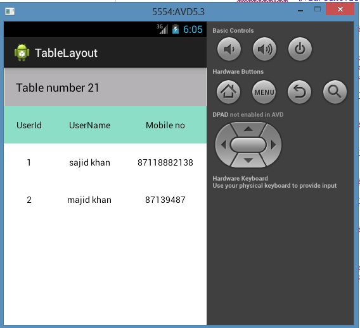Click the DPAD center button
This screenshot has width=360, height=328.
pyautogui.click(x=248, y=145)
